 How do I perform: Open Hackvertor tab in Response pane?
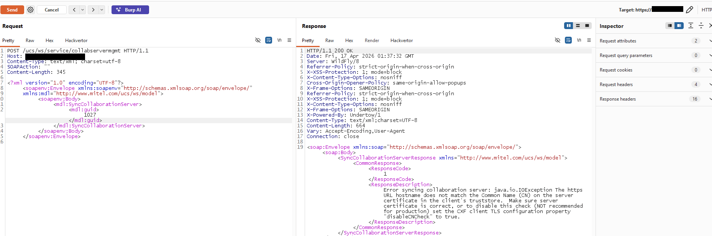(402, 41)
